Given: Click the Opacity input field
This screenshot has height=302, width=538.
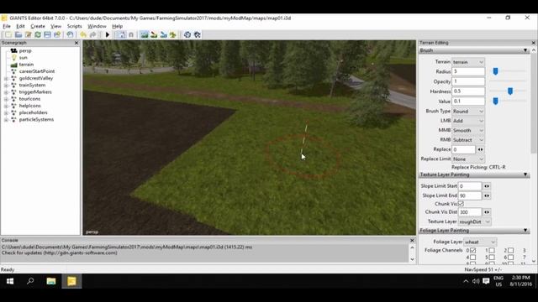Looking at the screenshot, I should [x=468, y=81].
